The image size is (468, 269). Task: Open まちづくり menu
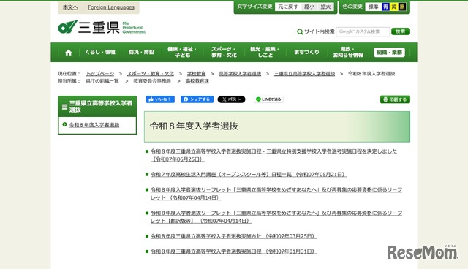coord(306,52)
